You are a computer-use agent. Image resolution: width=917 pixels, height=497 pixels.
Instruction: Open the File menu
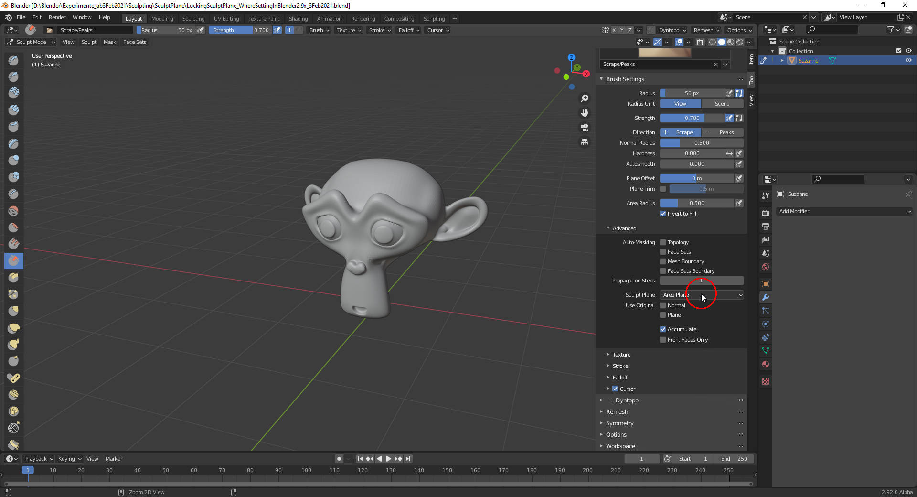click(21, 17)
